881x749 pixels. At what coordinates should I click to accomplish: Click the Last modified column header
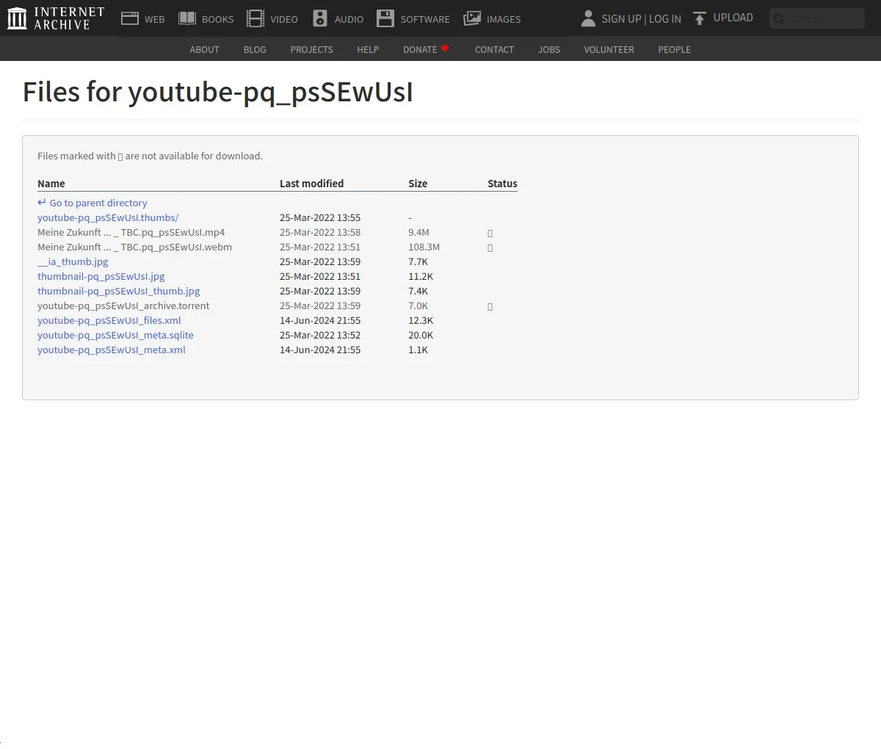(311, 184)
